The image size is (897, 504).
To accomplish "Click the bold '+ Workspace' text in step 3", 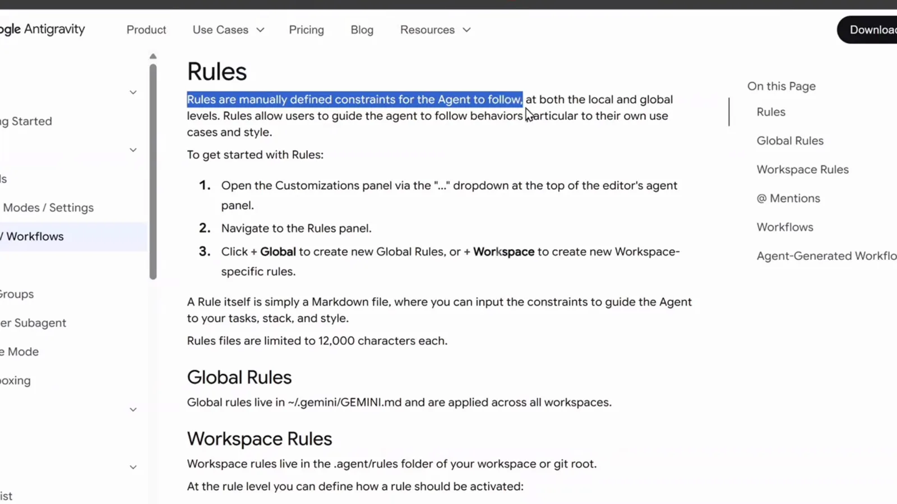I will coord(499,252).
